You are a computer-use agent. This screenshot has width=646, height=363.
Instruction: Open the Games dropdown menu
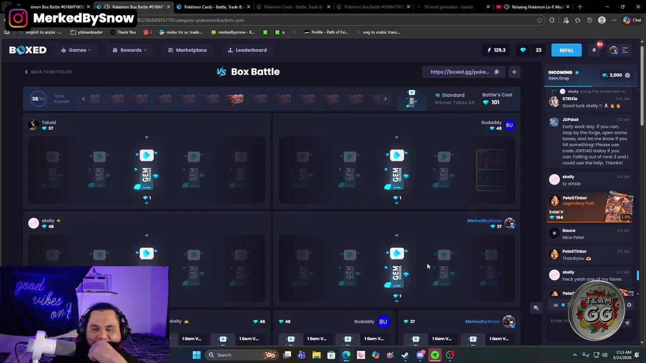pos(76,50)
